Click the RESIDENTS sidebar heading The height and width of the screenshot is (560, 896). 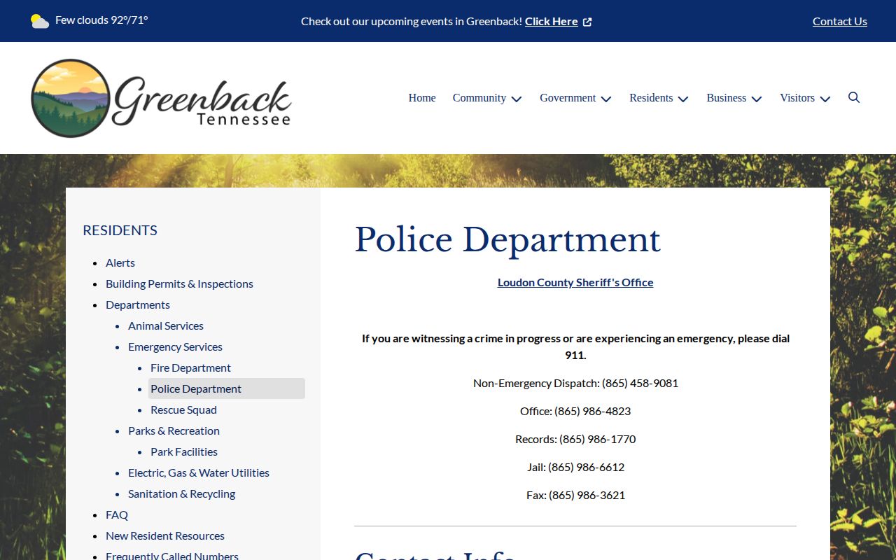click(120, 230)
